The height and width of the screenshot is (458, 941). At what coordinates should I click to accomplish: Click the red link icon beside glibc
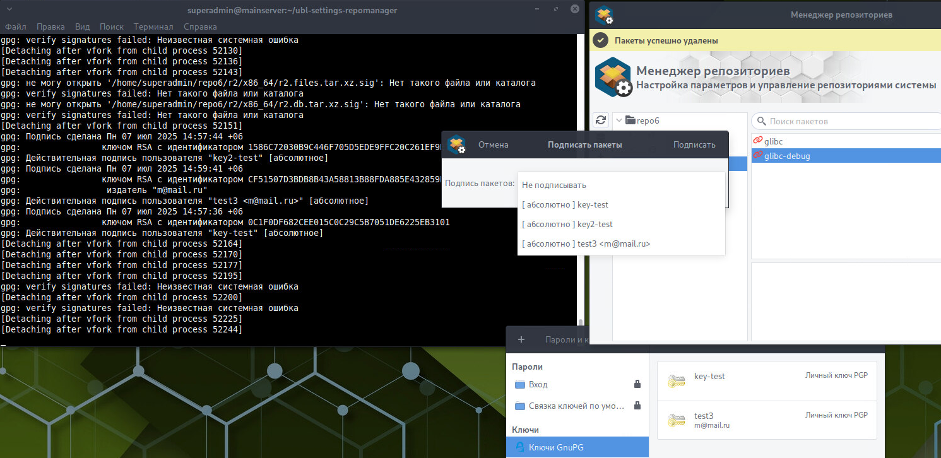pos(758,141)
